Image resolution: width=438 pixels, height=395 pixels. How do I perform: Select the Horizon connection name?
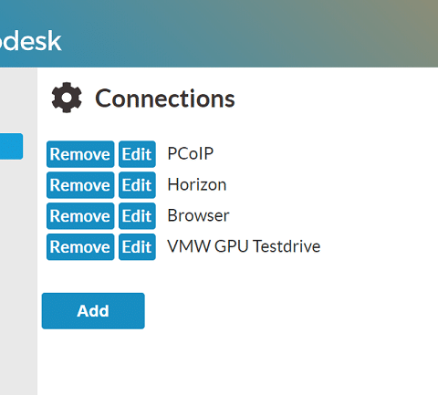click(x=197, y=184)
